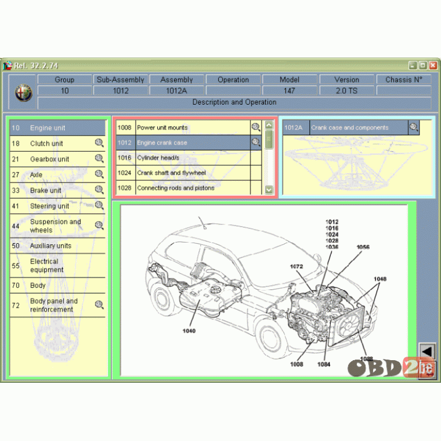The image size is (441, 441).
Task: Close the Rel. 32.2.74 window
Action: (433, 66)
